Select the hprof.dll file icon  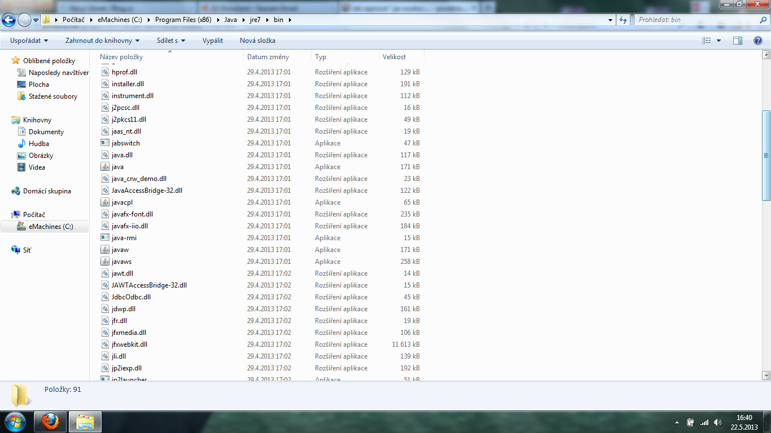[105, 72]
